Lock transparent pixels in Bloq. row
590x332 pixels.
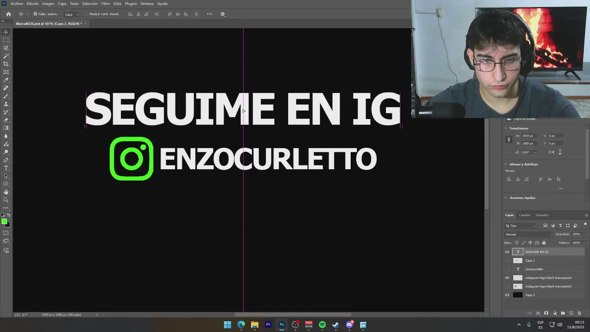[x=516, y=243]
